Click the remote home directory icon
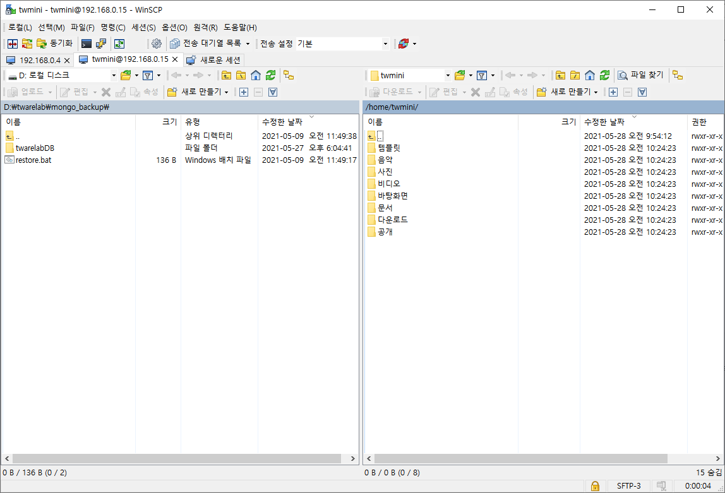The width and height of the screenshot is (725, 493). (x=590, y=75)
